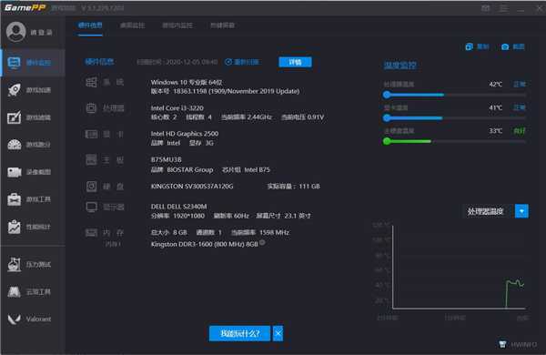Click the graphics card icon beside Intel HD Graphics

[x=91, y=134]
